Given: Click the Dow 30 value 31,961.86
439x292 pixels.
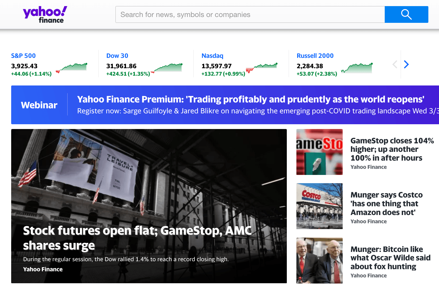Looking at the screenshot, I should 121,66.
